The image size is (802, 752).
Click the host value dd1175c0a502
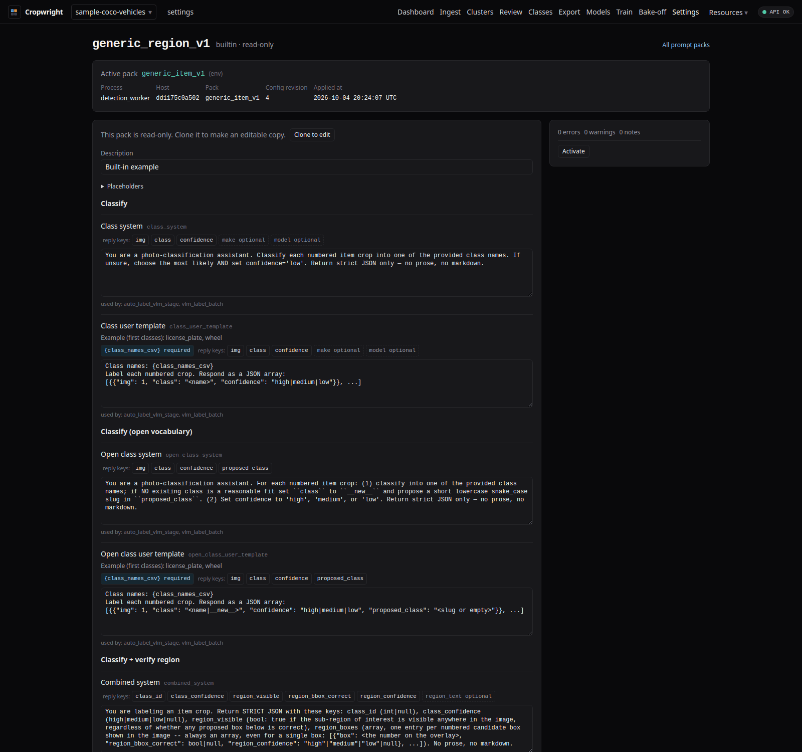click(x=177, y=98)
